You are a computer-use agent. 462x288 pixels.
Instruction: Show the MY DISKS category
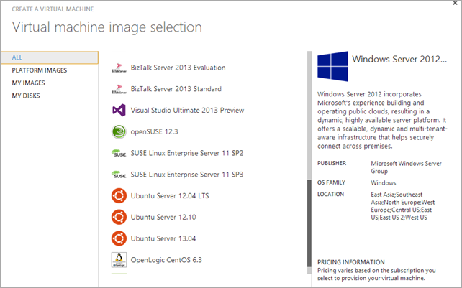[27, 96]
